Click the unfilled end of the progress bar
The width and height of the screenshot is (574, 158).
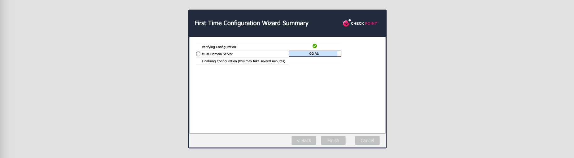(x=339, y=54)
